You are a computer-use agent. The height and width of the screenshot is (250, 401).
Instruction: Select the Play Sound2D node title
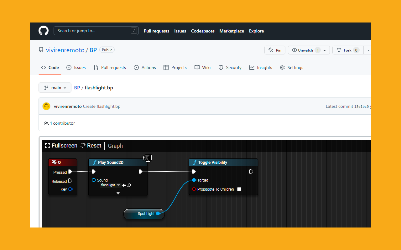111,162
